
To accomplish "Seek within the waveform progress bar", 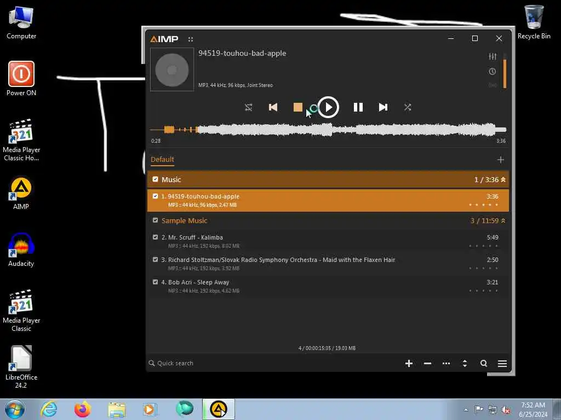I will pyautogui.click(x=328, y=130).
